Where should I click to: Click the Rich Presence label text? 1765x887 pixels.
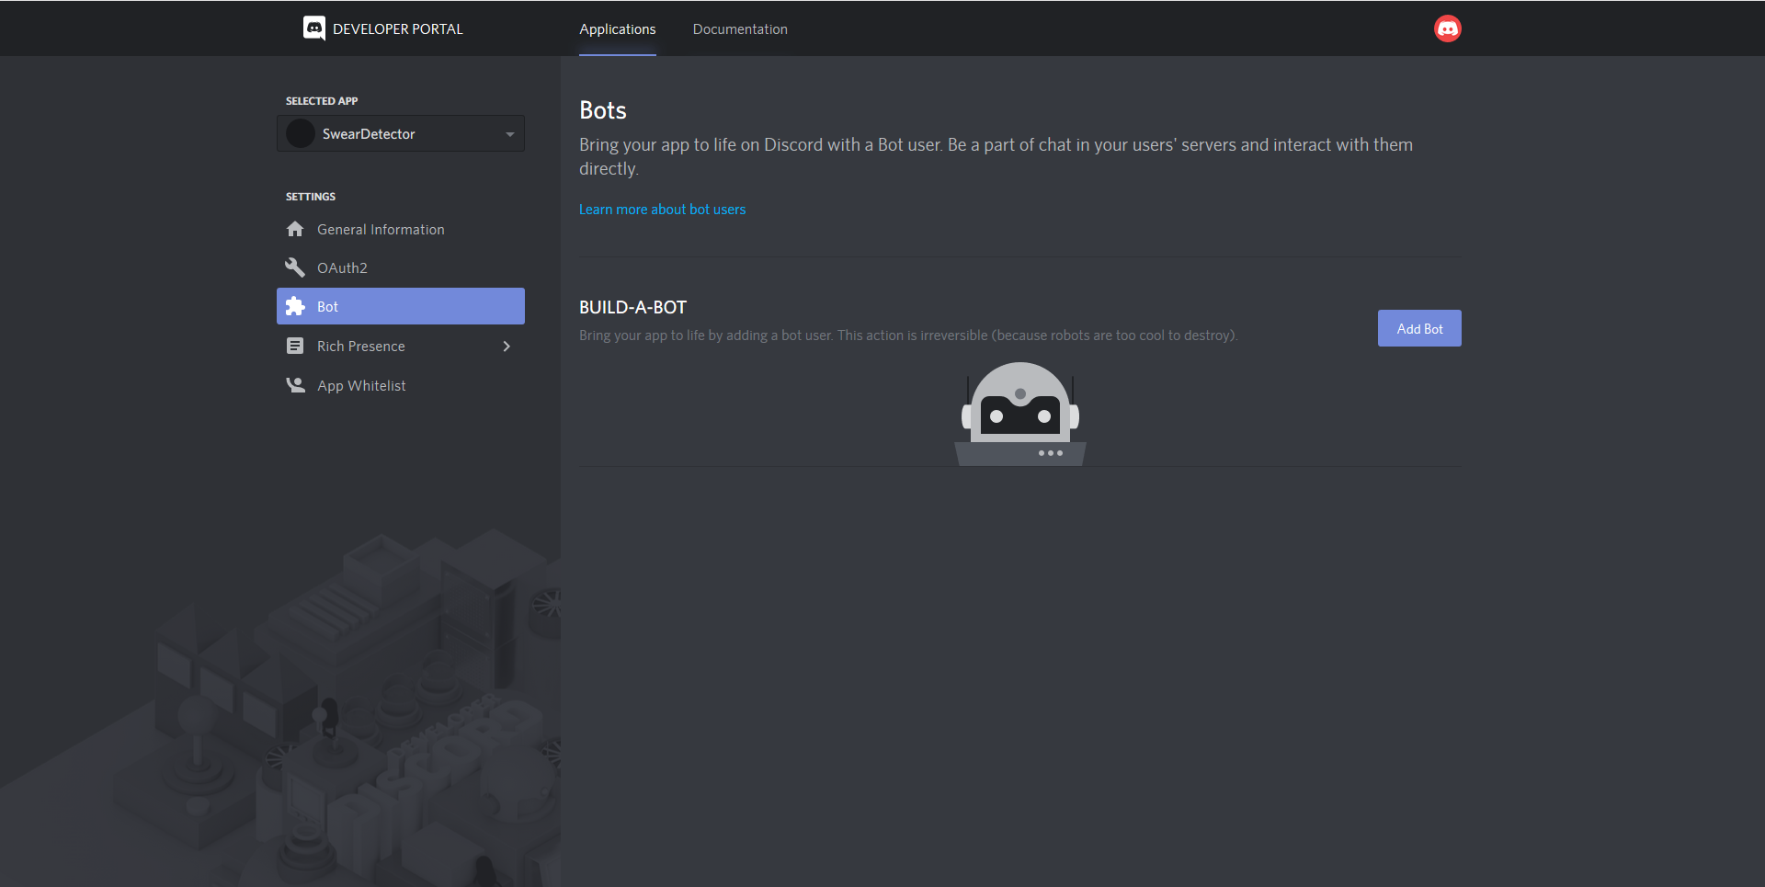361,347
